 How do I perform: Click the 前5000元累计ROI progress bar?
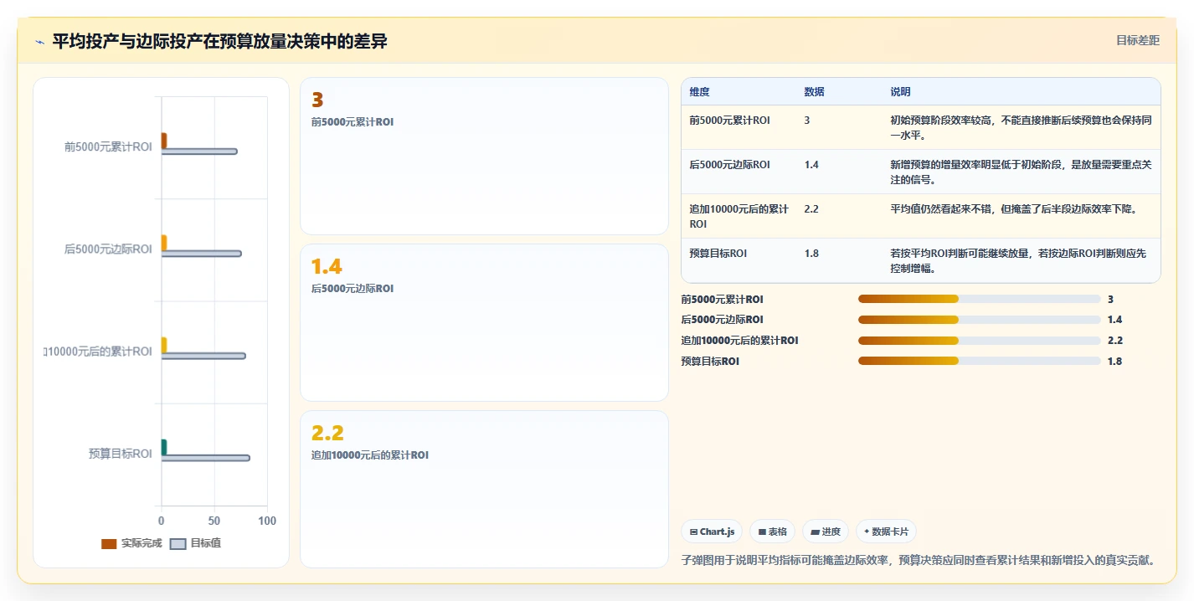click(x=979, y=299)
